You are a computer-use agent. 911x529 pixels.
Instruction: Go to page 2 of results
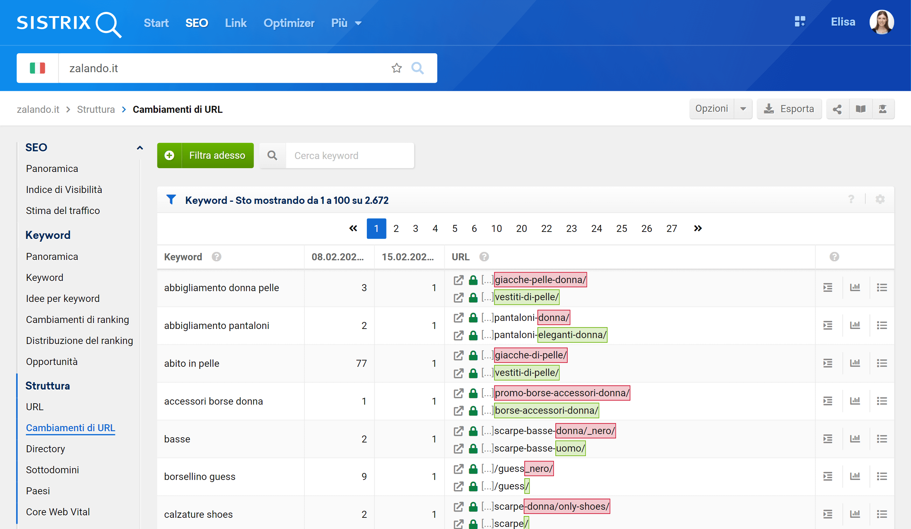[x=396, y=228]
